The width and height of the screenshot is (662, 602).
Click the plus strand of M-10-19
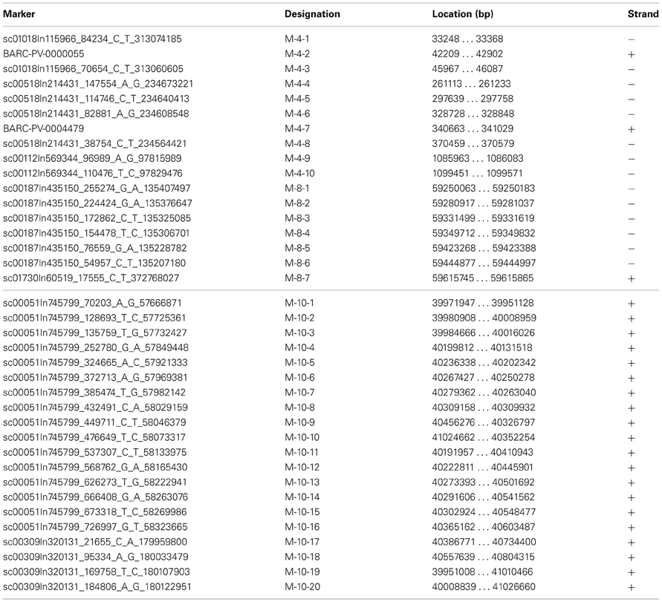[632, 572]
